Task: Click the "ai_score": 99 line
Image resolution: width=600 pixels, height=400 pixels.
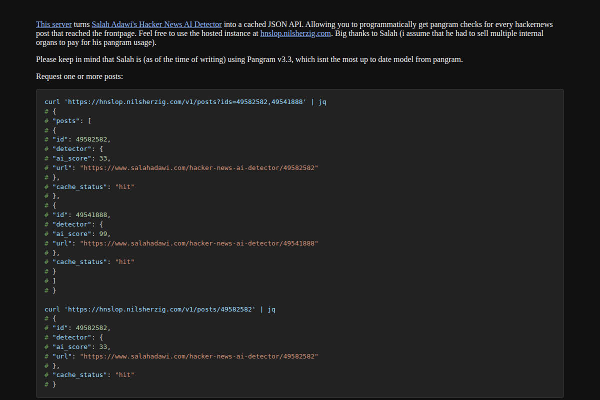Action: 77,233
